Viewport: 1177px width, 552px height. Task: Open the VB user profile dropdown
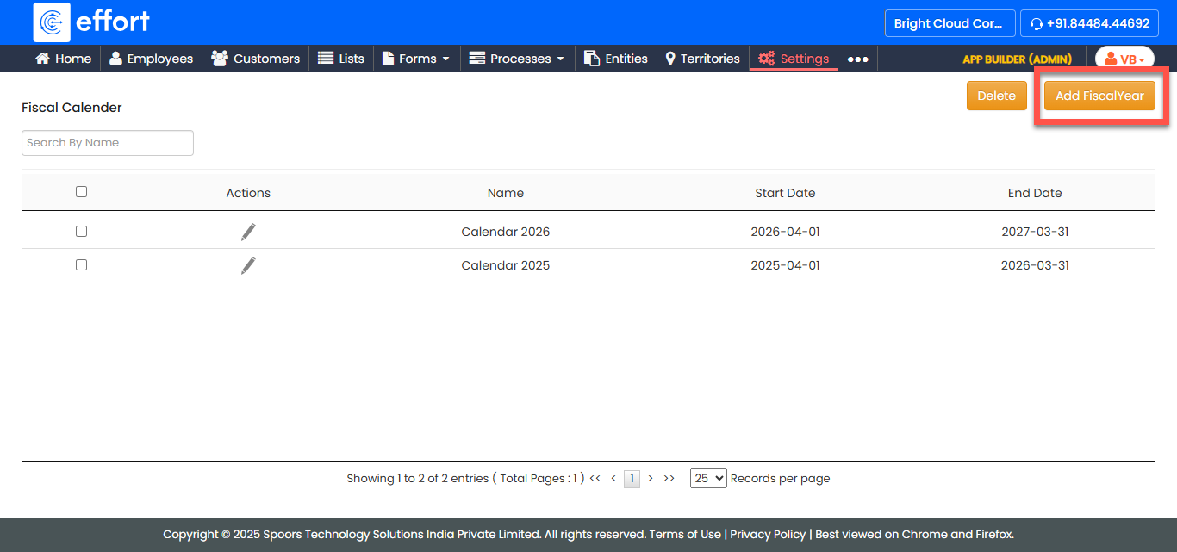(x=1124, y=59)
